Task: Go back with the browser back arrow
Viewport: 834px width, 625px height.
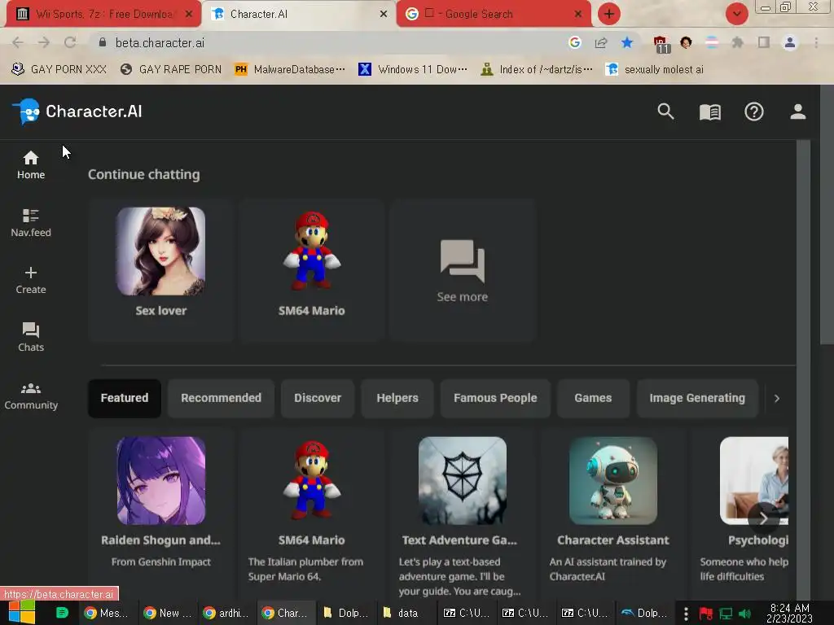Action: (18, 42)
